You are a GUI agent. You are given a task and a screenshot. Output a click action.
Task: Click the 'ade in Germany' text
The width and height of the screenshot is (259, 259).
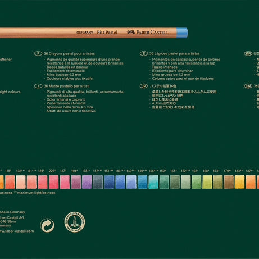[12, 212]
